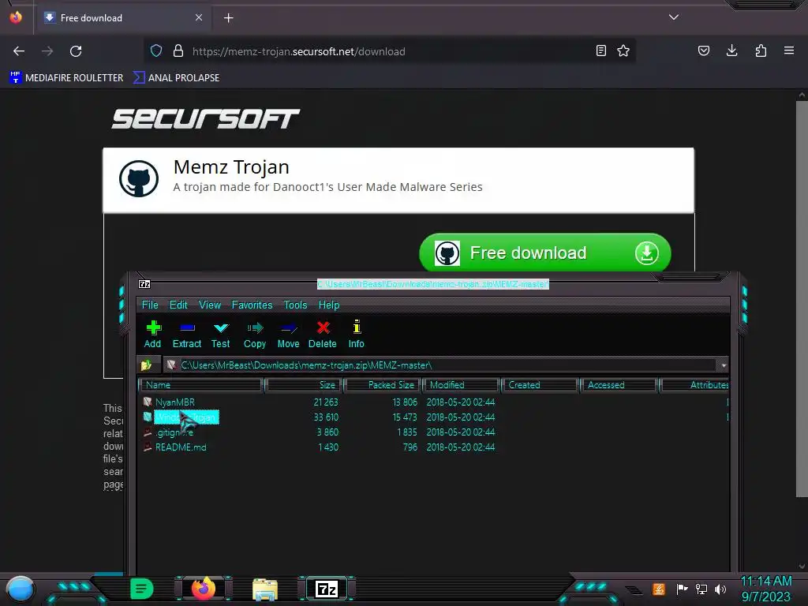Go back with Firefox back arrow
The width and height of the screenshot is (808, 606).
(x=19, y=51)
